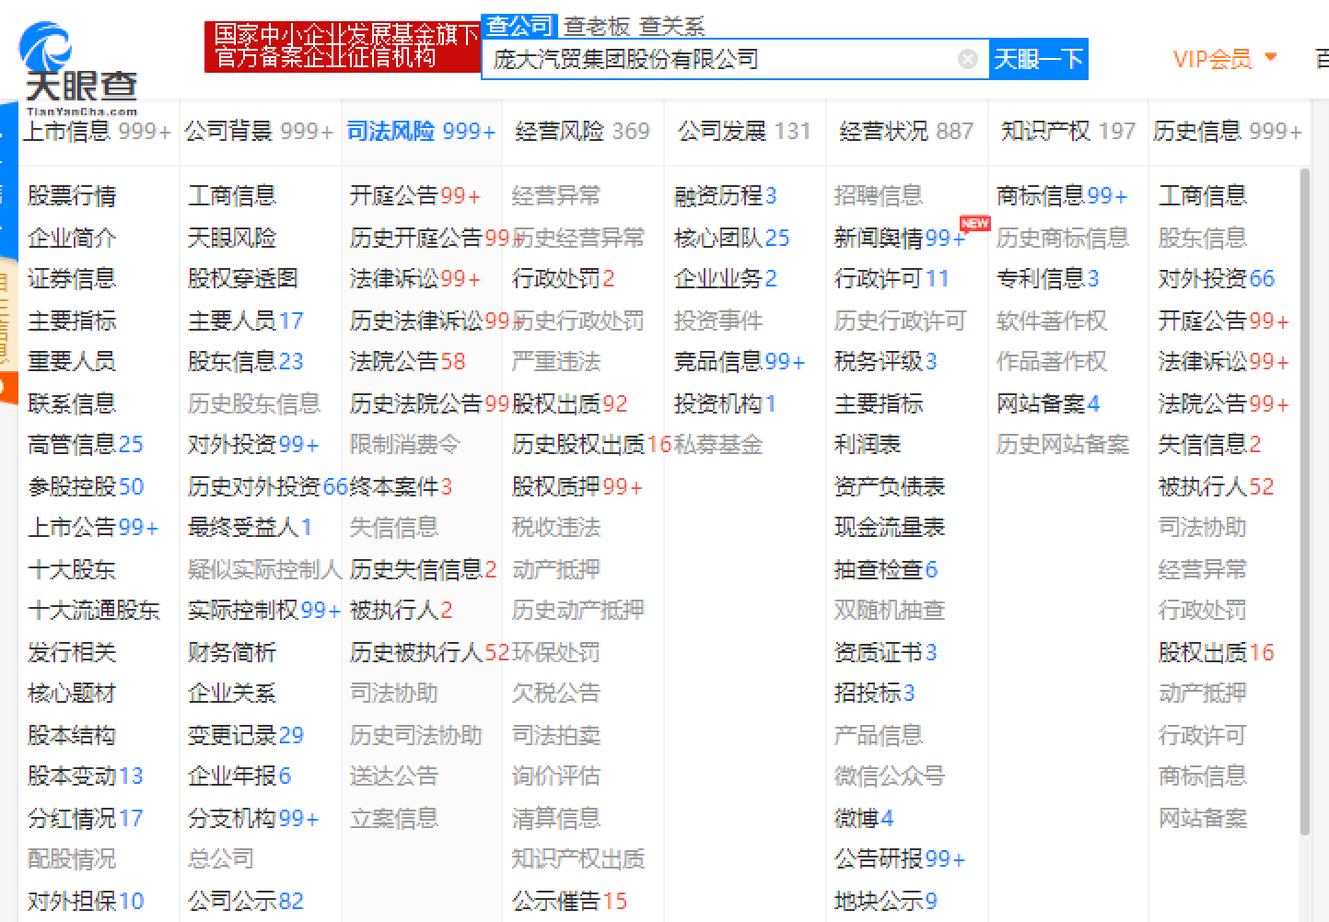This screenshot has width=1329, height=922.
Task: Select the 查公司 search tab
Action: point(520,26)
